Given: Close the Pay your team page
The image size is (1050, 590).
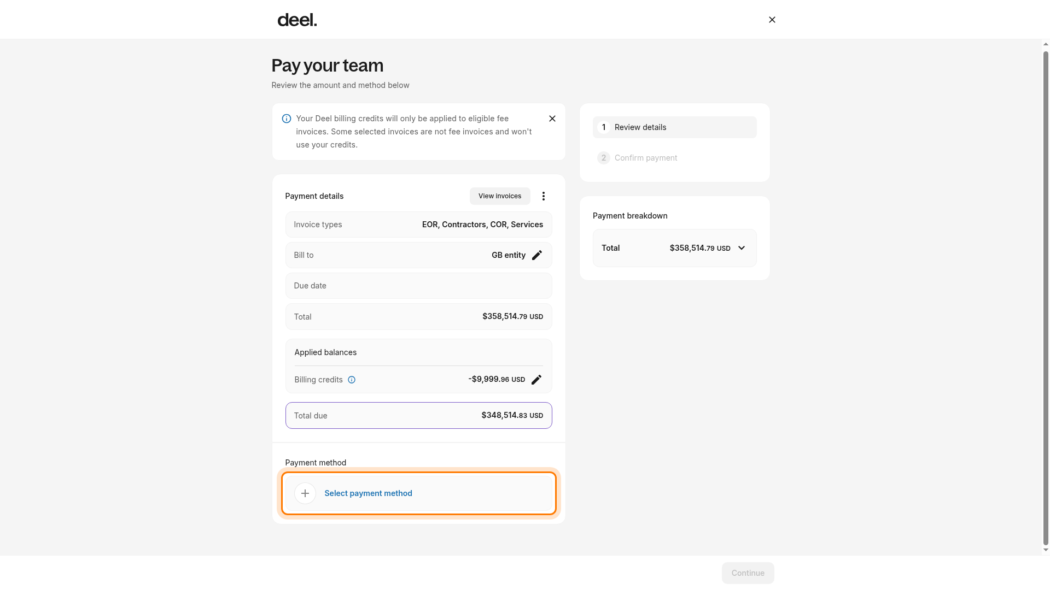Looking at the screenshot, I should point(772,20).
